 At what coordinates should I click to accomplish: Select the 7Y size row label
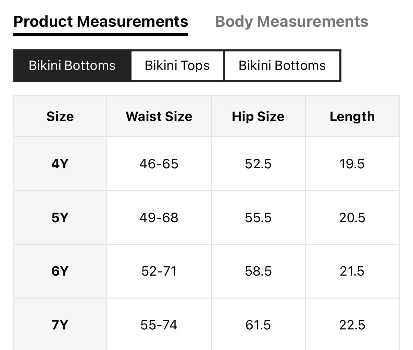pyautogui.click(x=60, y=324)
